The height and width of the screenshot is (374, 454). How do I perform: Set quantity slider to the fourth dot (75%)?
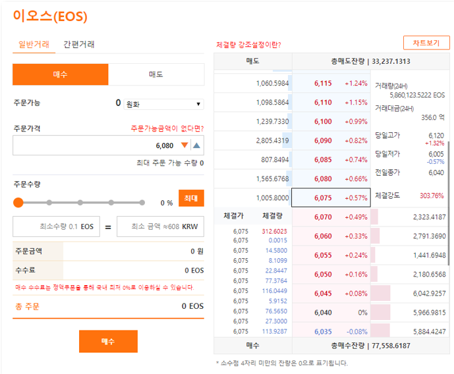[111, 203]
